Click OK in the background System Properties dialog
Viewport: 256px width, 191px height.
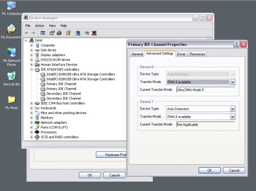point(90,175)
